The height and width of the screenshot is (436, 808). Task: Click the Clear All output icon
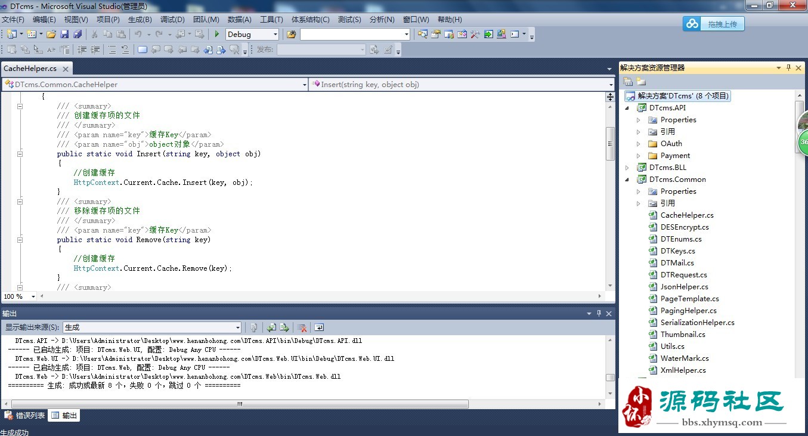(302, 327)
